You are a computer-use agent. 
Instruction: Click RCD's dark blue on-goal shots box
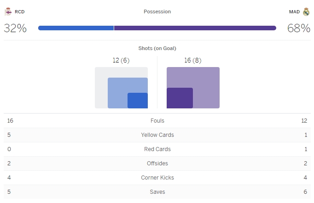pos(137,101)
